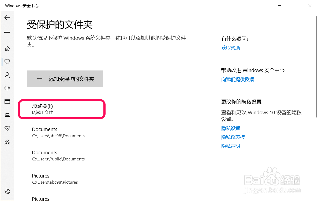Open the 隐私设置 link

point(231,128)
